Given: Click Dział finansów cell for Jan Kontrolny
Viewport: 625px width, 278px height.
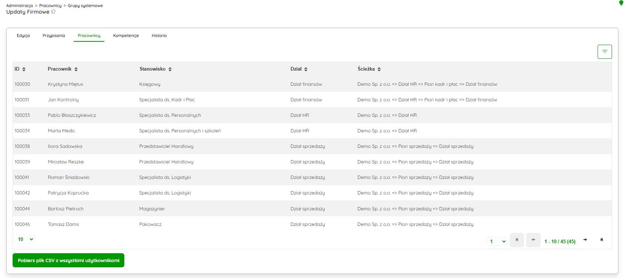Looking at the screenshot, I should pyautogui.click(x=306, y=100).
